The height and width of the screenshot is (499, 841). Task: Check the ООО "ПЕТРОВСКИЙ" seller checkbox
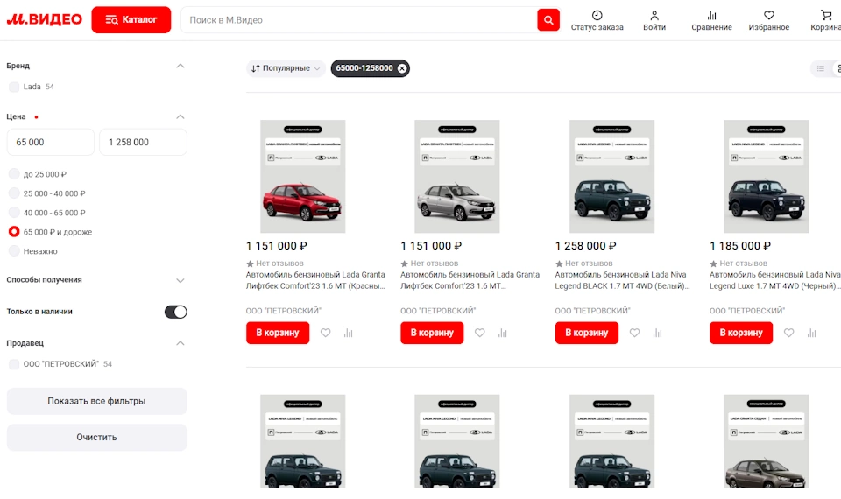[x=14, y=364]
